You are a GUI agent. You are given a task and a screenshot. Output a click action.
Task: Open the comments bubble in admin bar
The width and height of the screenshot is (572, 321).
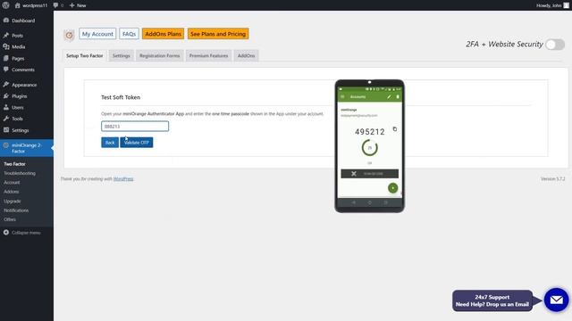point(57,5)
